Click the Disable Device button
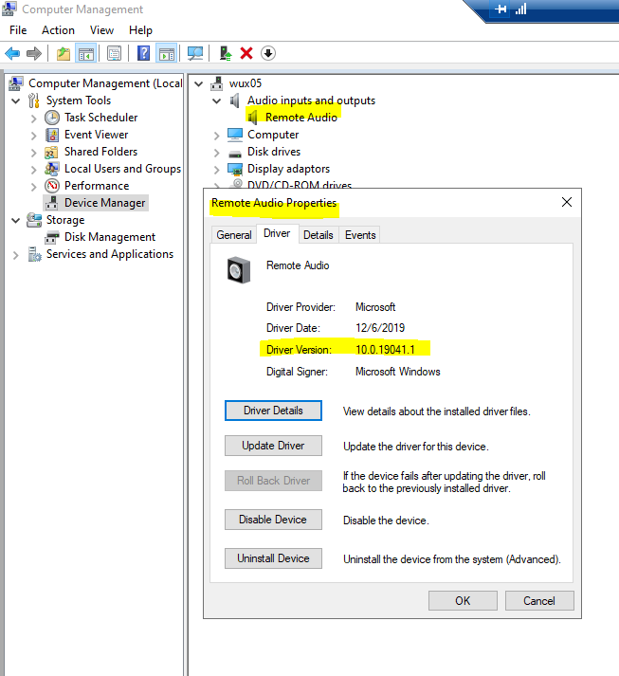Viewport: 619px width, 676px height. point(273,520)
